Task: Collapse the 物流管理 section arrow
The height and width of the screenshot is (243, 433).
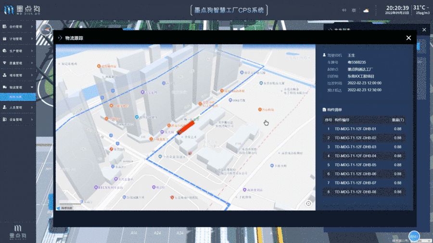Action: (32, 87)
